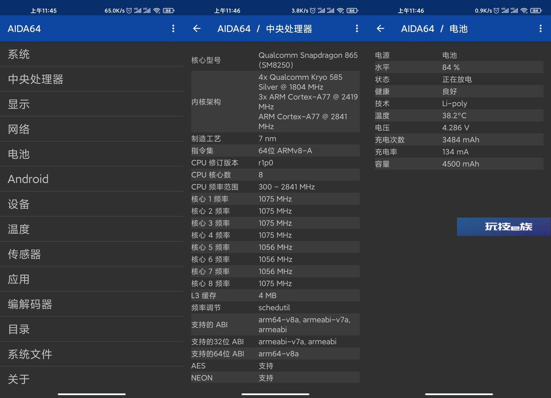551x398 pixels.
Task: Select 核心 6 频率 label
Action: click(x=210, y=259)
